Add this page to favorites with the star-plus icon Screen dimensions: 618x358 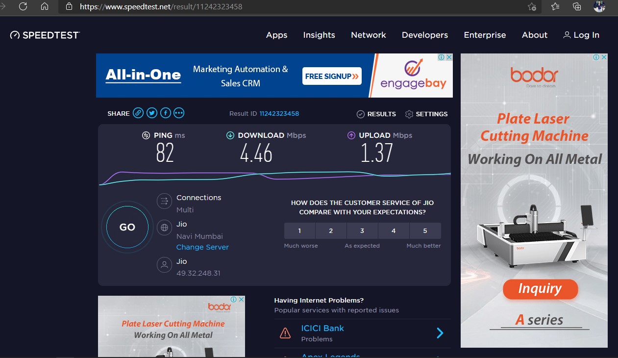[532, 6]
